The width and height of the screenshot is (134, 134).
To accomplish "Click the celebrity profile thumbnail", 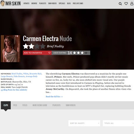I will tap(10, 49).
